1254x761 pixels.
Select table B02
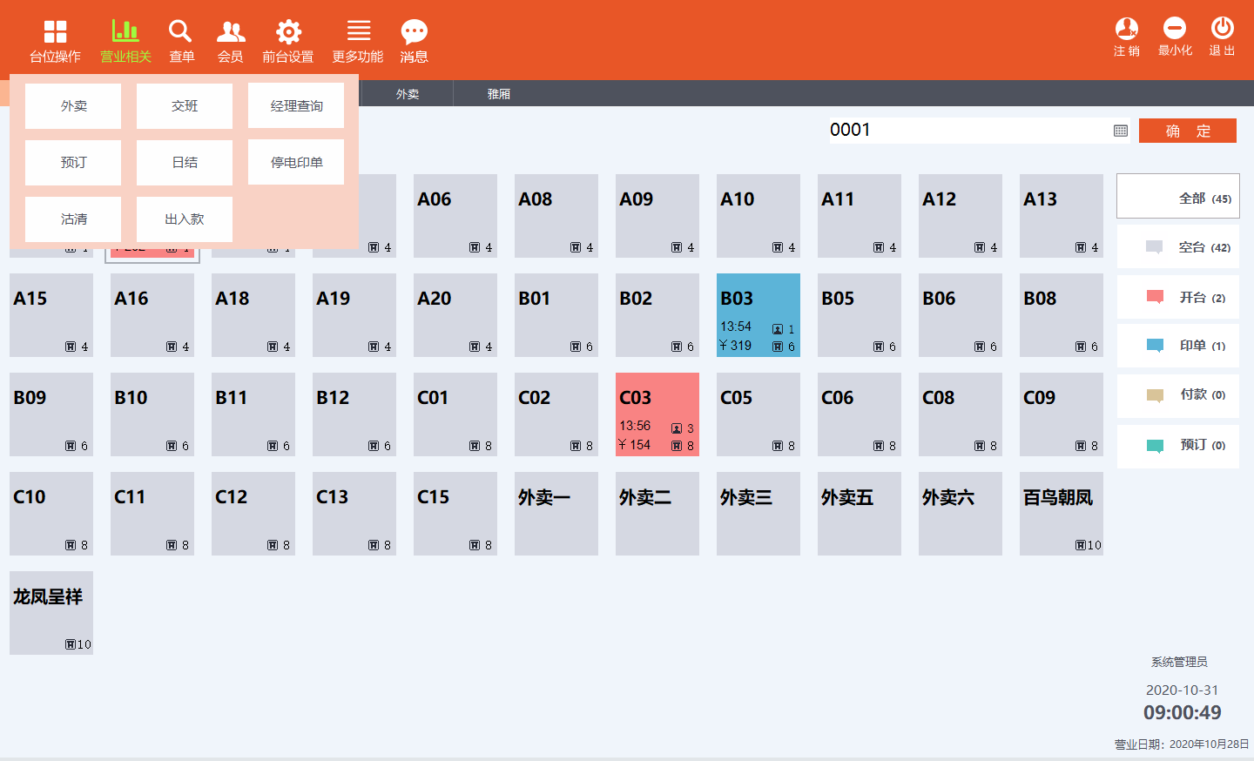click(657, 315)
